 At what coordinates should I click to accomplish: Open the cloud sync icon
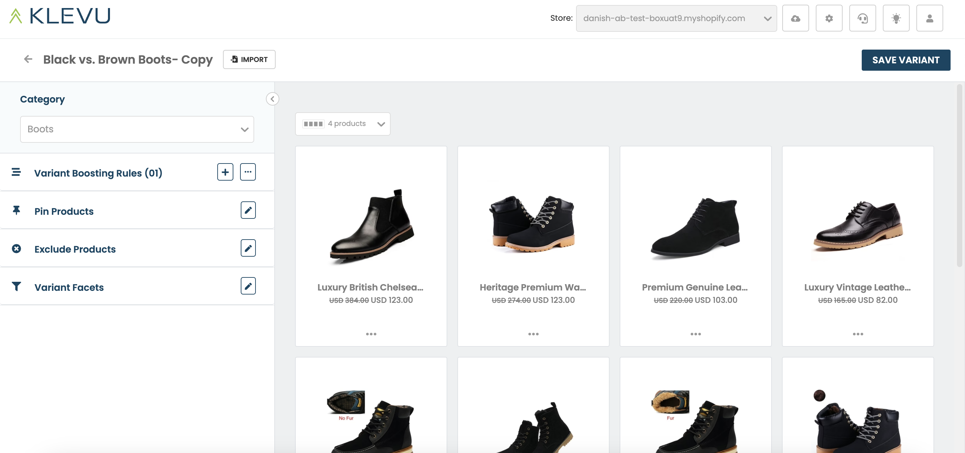[795, 18]
